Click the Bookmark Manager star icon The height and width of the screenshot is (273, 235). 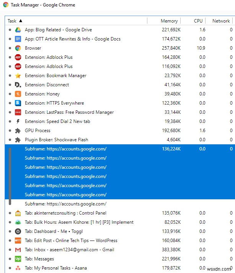(x=18, y=76)
